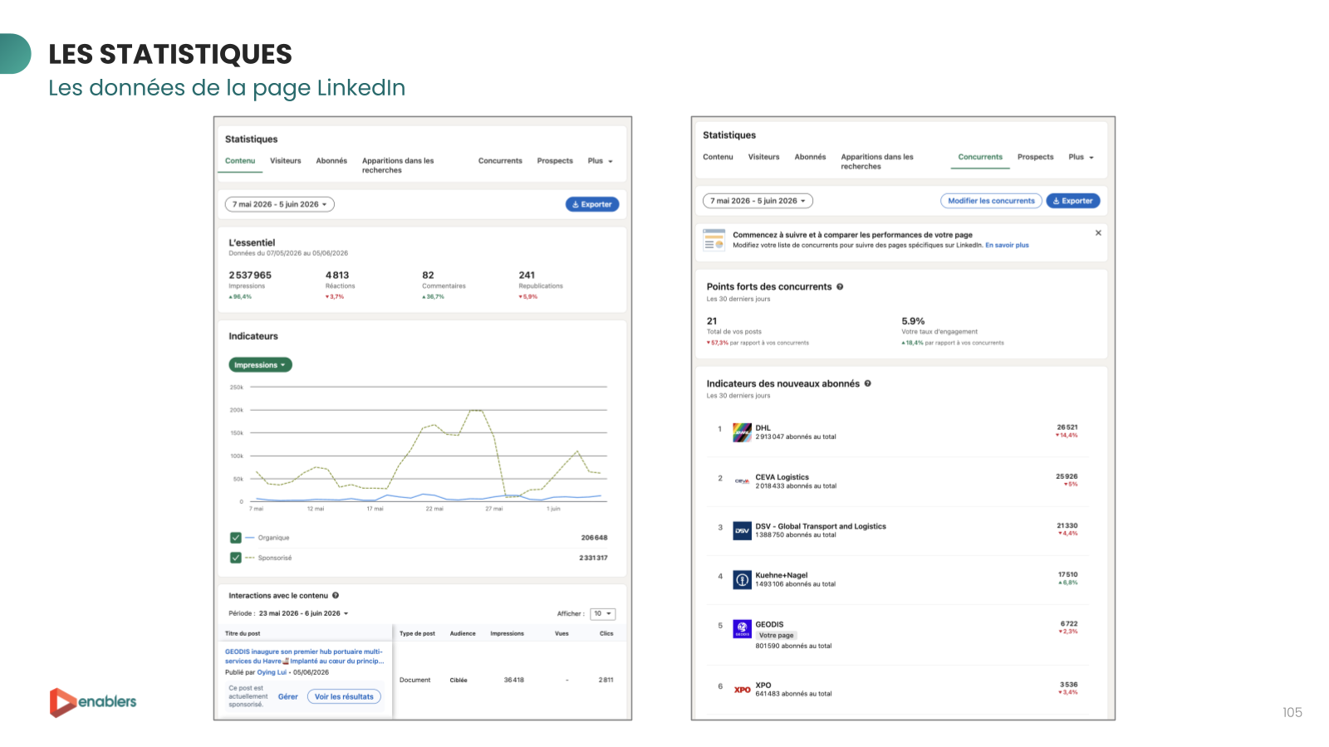Open DSV - Global Transport and Logistics name
1329x747 pixels.
click(821, 526)
